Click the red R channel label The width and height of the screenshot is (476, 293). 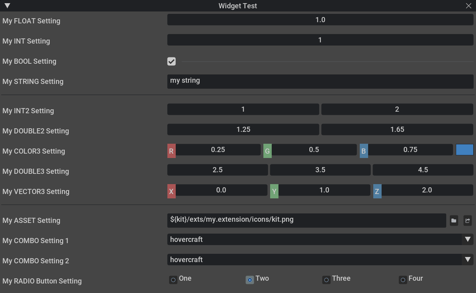(171, 151)
